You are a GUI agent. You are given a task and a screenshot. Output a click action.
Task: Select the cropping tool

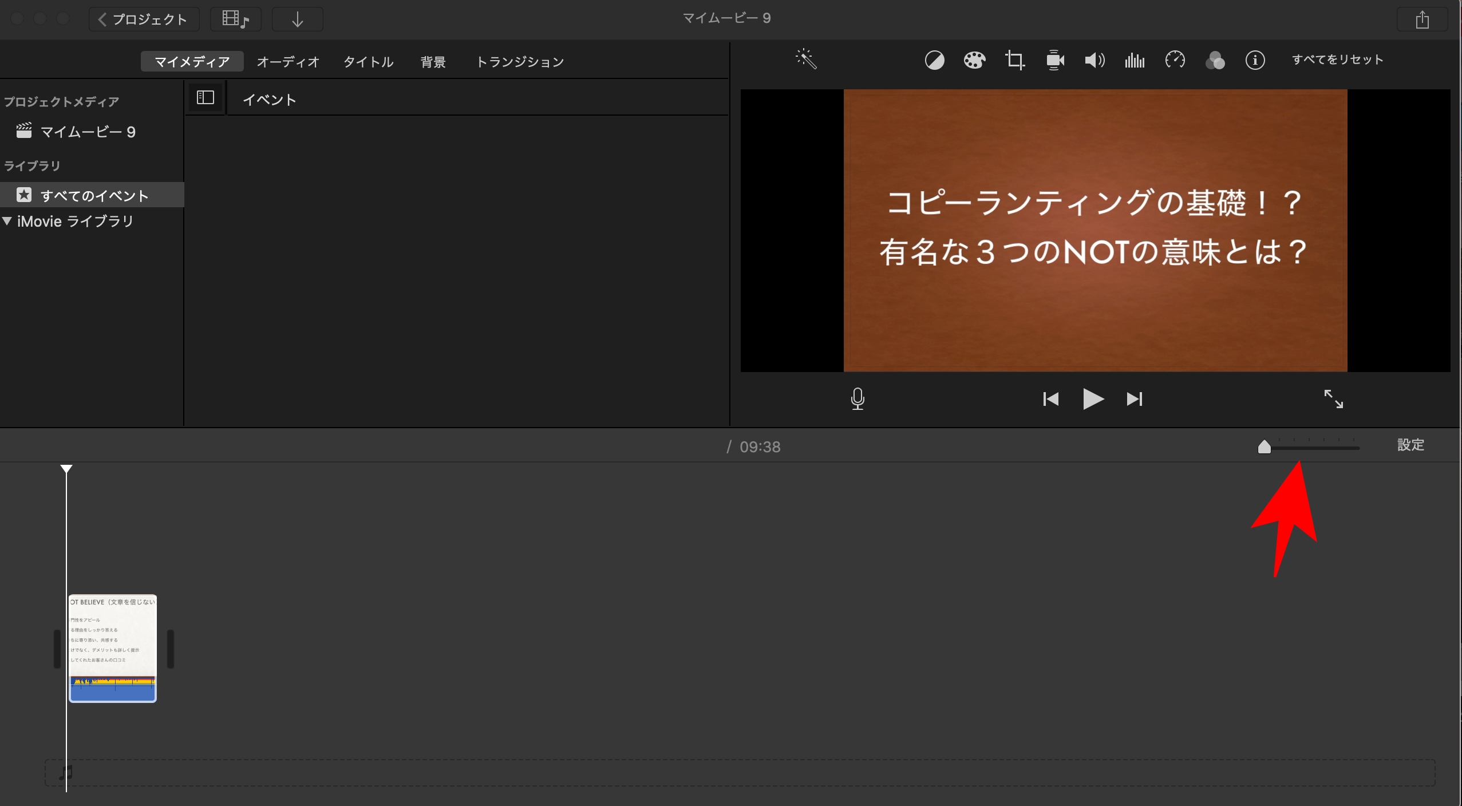[x=1015, y=60]
